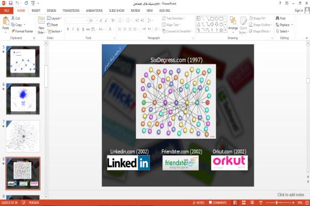Open the Layout dropdown
310x206 pixels.
tap(54, 19)
